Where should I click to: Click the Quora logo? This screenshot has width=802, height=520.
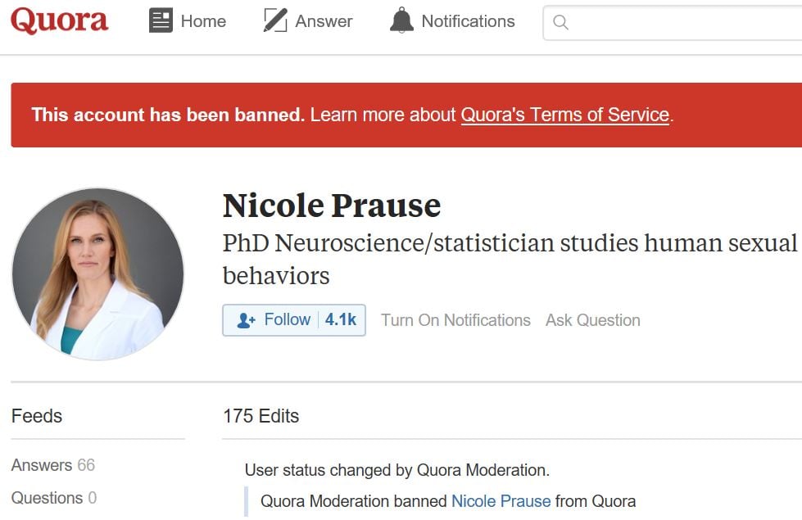tap(59, 21)
